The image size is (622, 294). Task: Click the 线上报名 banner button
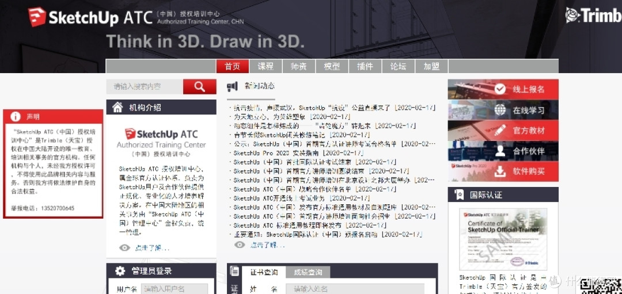pyautogui.click(x=503, y=89)
